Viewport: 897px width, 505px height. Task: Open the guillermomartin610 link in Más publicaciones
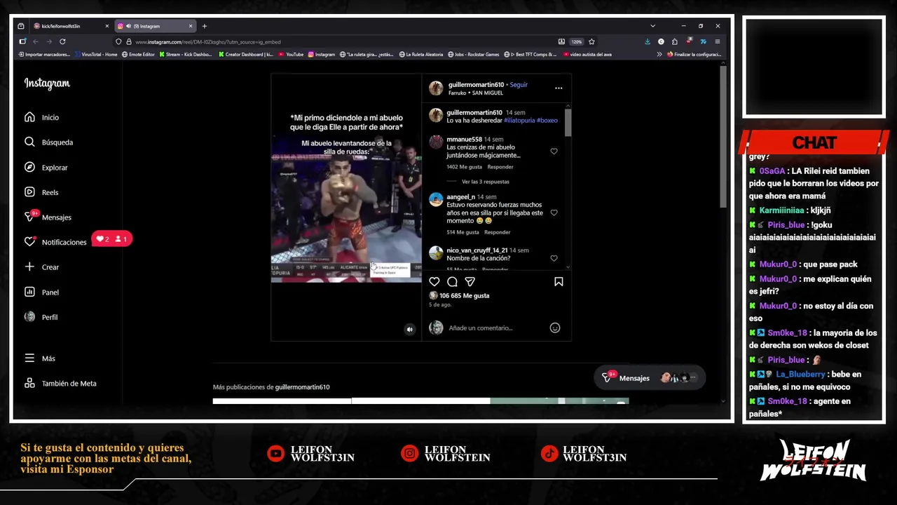pos(302,387)
